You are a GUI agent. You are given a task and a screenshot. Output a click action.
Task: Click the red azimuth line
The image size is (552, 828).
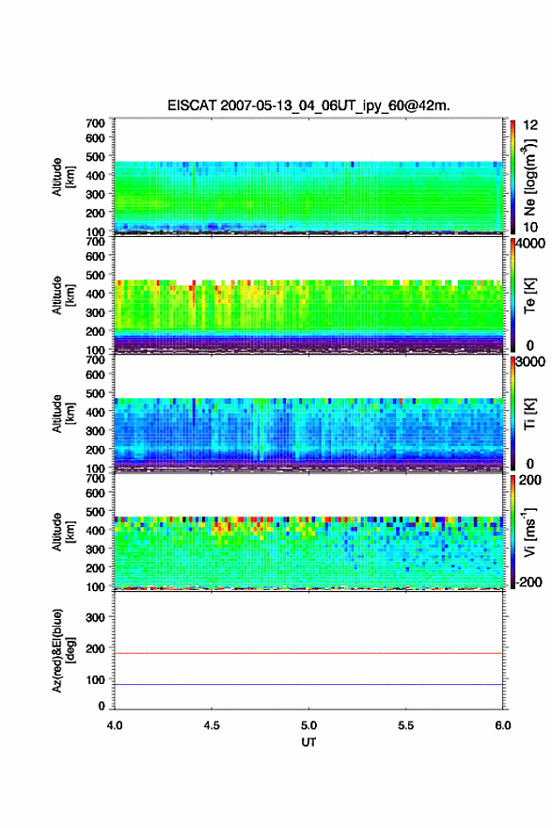(x=308, y=653)
